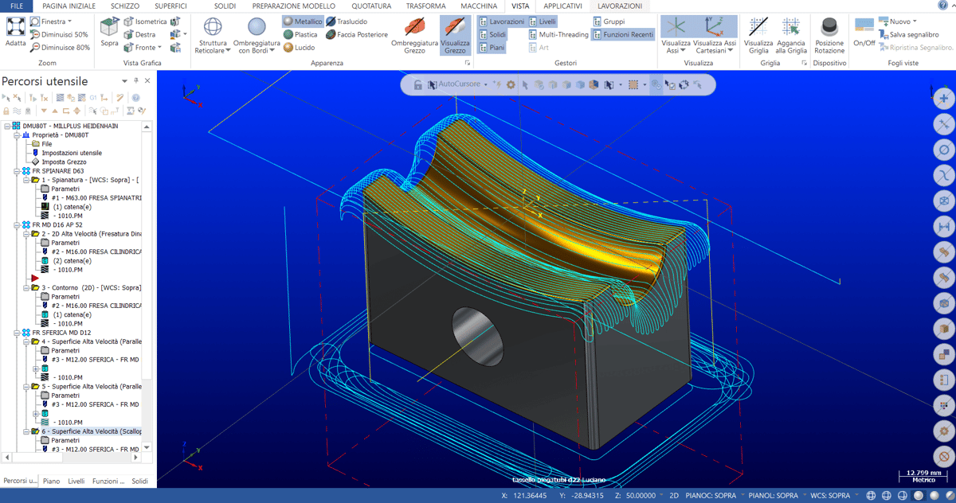The height and width of the screenshot is (503, 956).
Task: Click Visualizza Griglia icon
Action: coord(758,27)
